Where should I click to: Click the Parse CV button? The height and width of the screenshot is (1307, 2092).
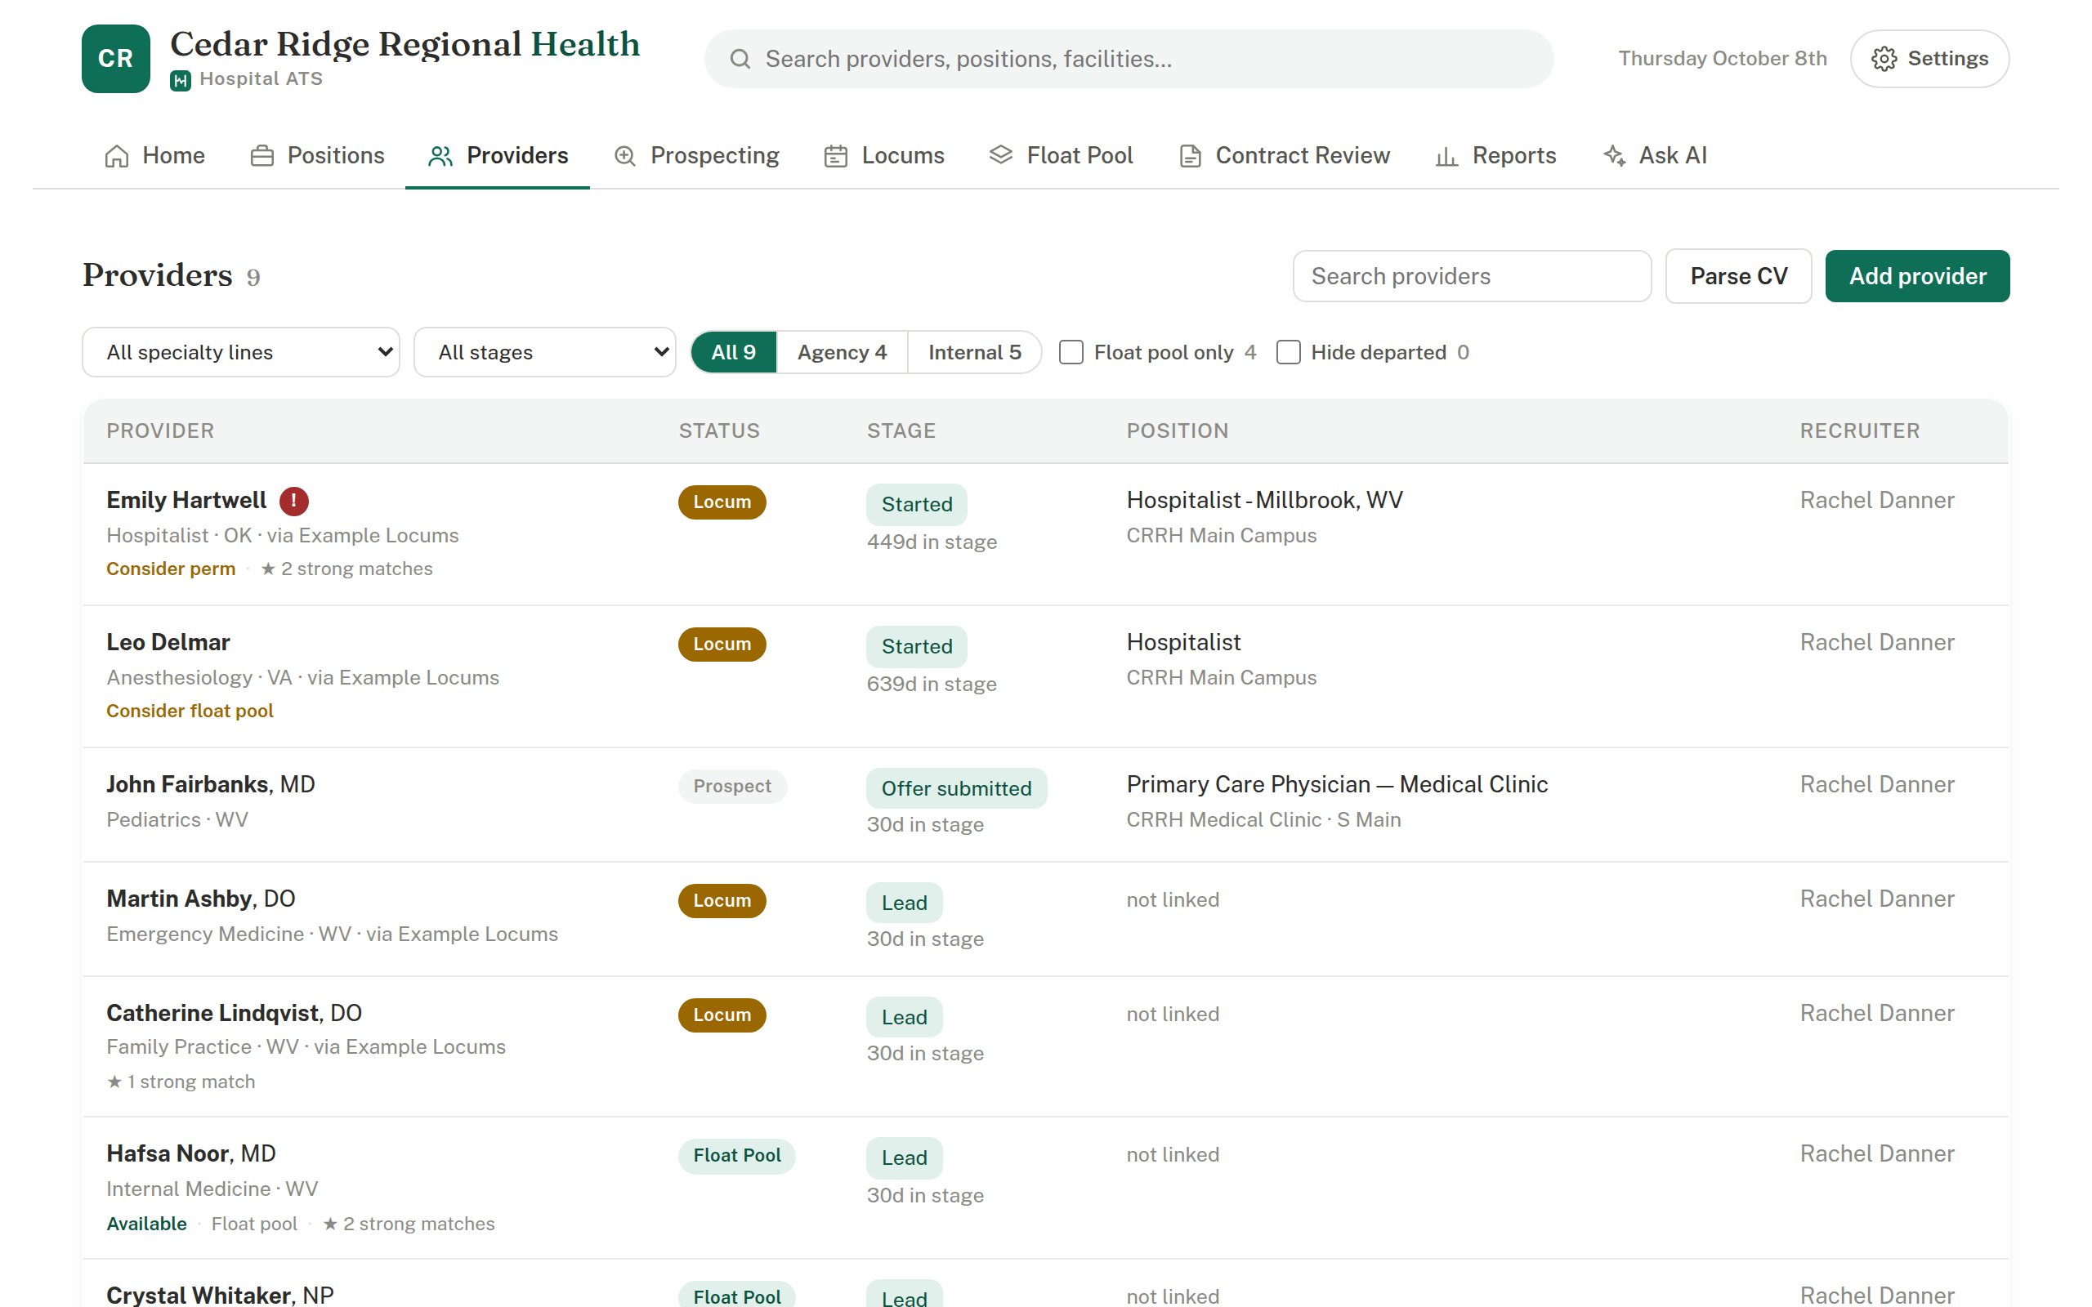click(1738, 277)
